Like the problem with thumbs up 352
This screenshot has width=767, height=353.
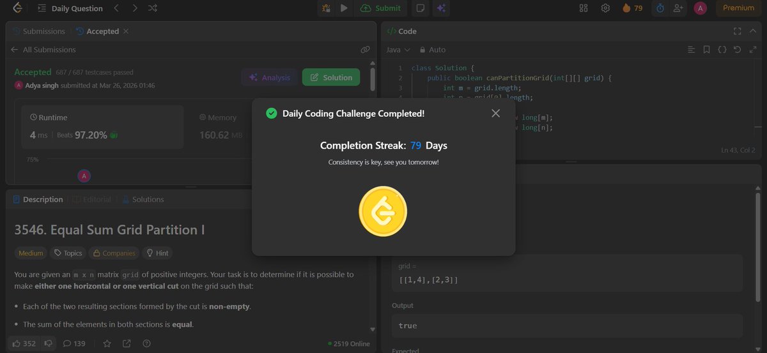pos(23,343)
